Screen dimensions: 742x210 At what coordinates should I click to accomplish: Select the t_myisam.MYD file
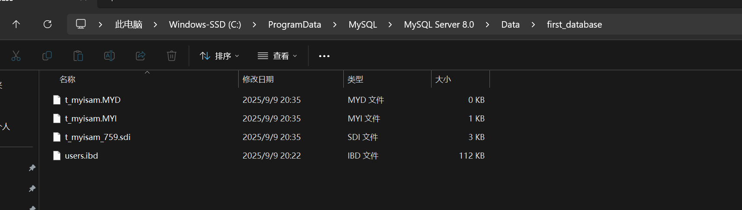coord(93,100)
